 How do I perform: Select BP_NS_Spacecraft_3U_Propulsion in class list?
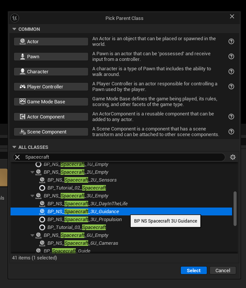[84, 220]
